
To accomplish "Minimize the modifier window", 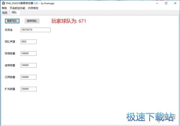I will tap(157, 3).
